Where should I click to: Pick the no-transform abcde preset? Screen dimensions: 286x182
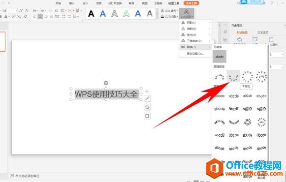(x=220, y=57)
